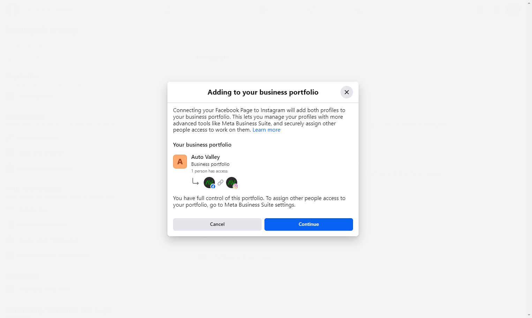Cancel adding to the business portfolio
The image size is (532, 318).
217,224
